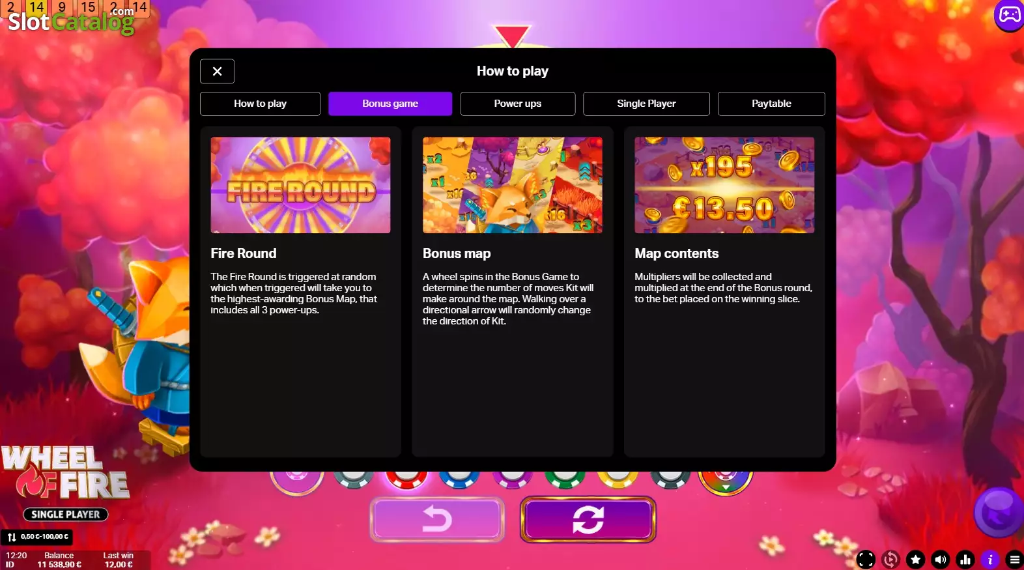1024x570 pixels.
Task: Click the autoplay circular arrows icon
Action: click(890, 559)
